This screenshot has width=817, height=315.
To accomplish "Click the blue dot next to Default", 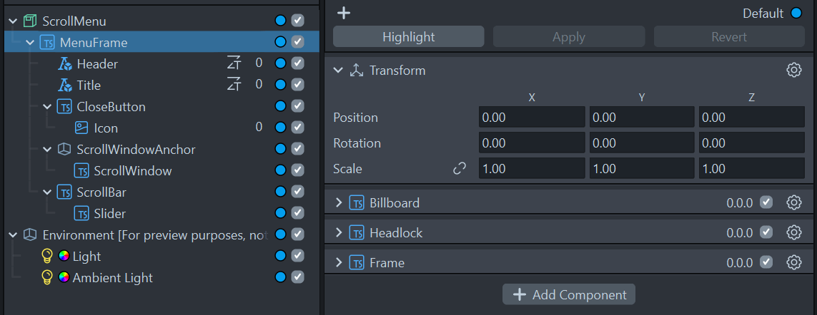I will point(796,14).
